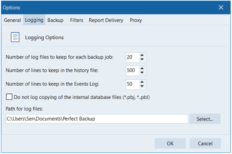
Task: Switch to the General tab
Action: (13, 20)
